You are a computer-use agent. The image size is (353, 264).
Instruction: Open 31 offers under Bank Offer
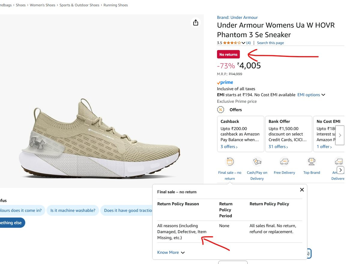click(278, 147)
